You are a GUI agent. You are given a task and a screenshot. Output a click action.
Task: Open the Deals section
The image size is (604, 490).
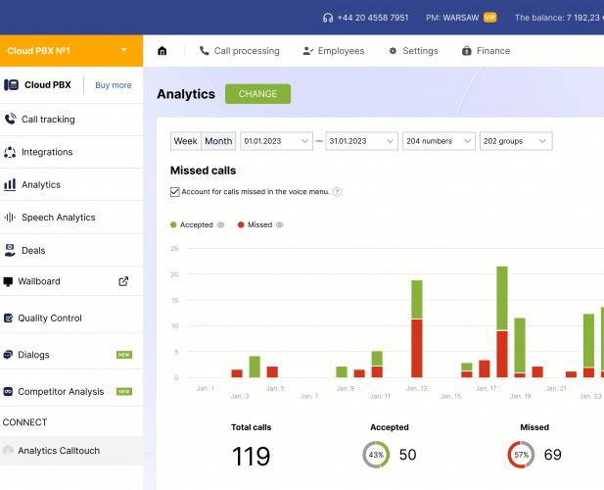click(x=33, y=250)
